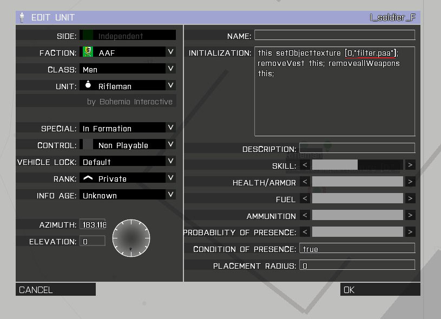Increase Skill with right arrow

point(410,165)
